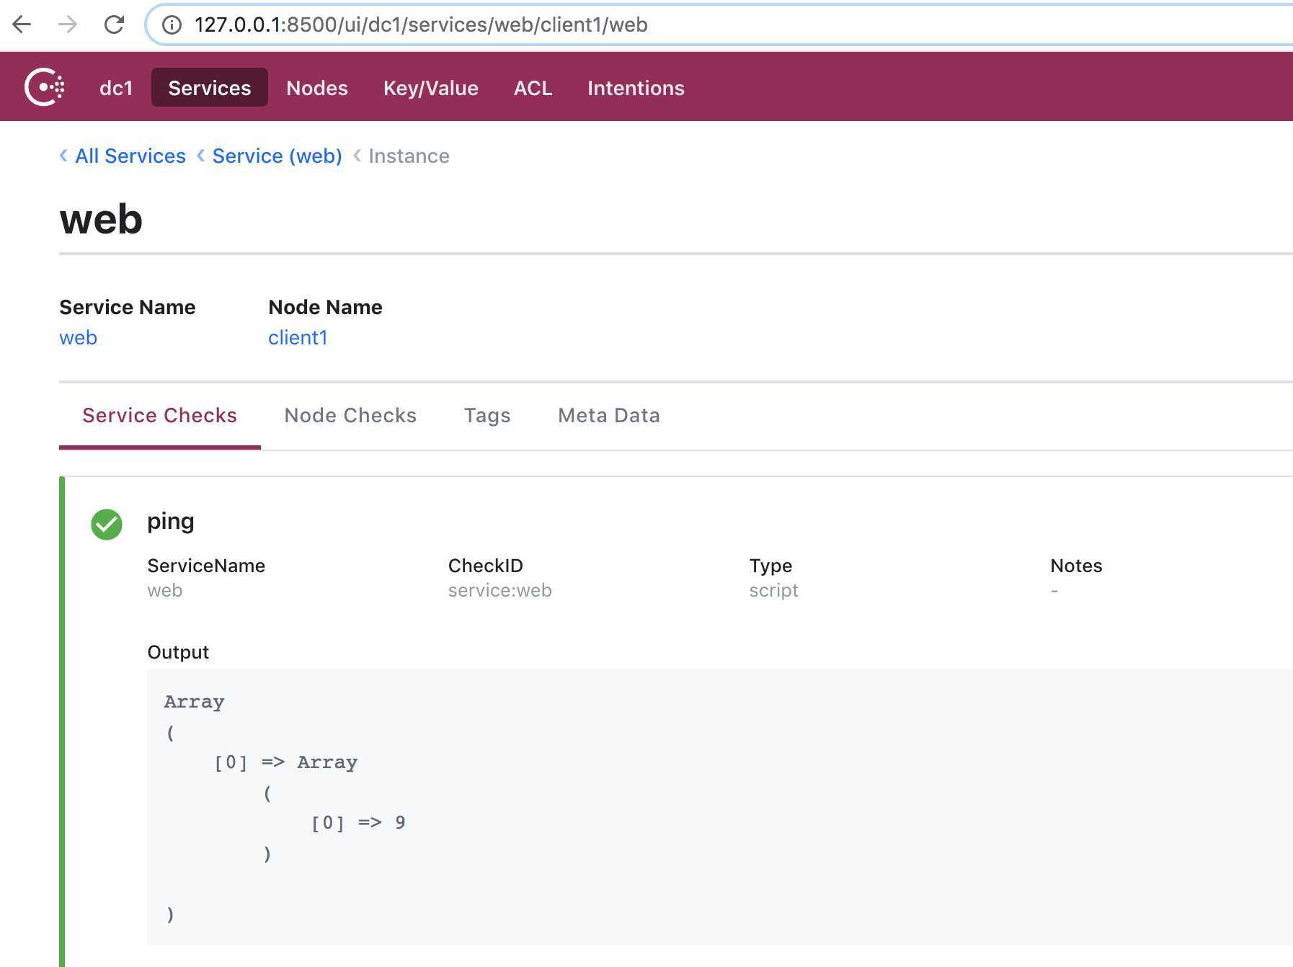Screen dimensions: 1293x967
Task: Open Intentions in the top navigation
Action: coord(636,88)
